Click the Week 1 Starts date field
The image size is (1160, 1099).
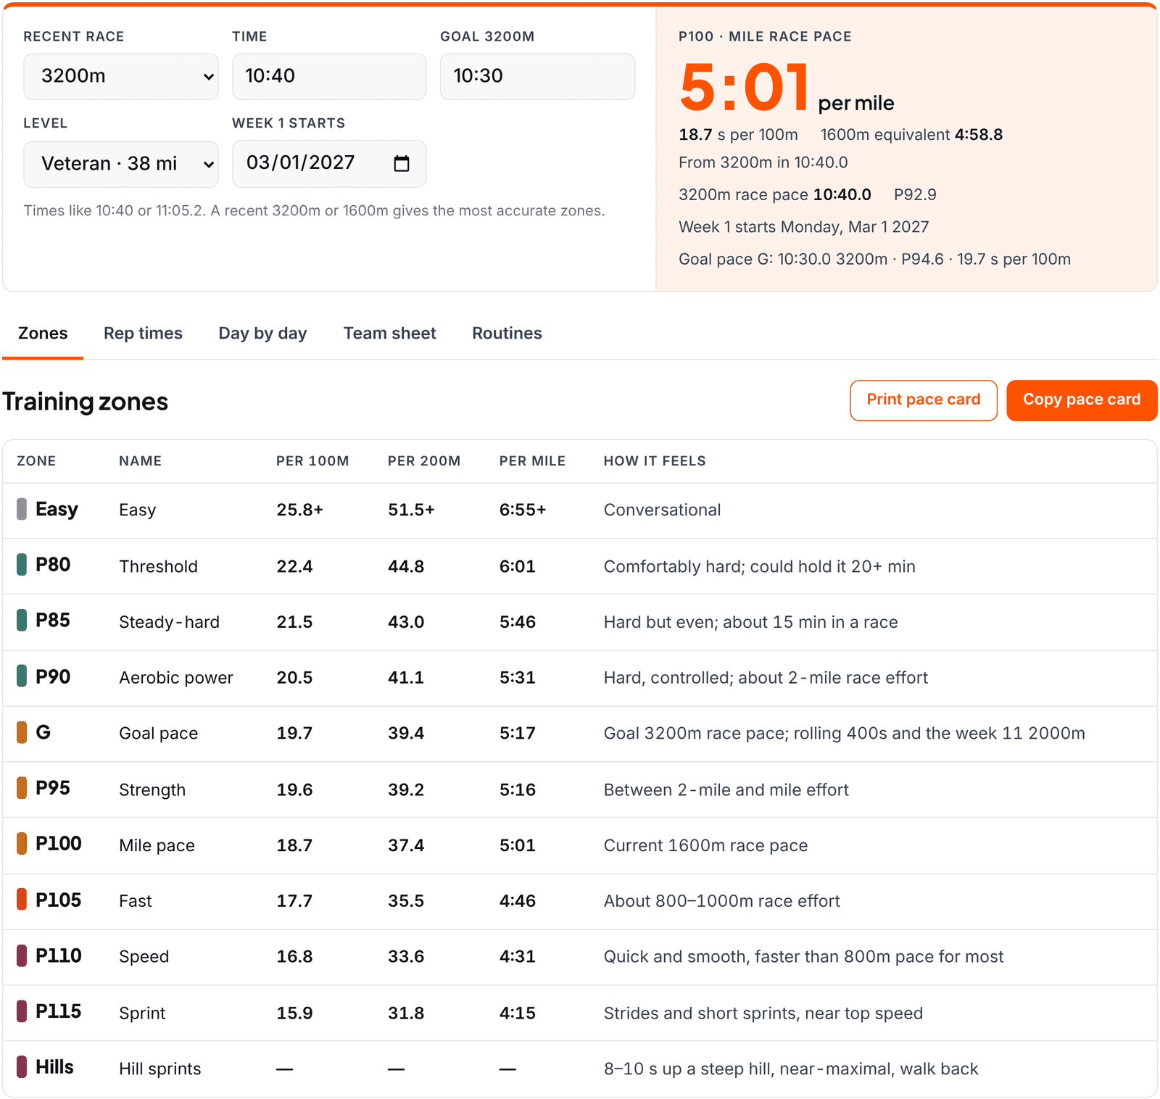click(x=329, y=164)
